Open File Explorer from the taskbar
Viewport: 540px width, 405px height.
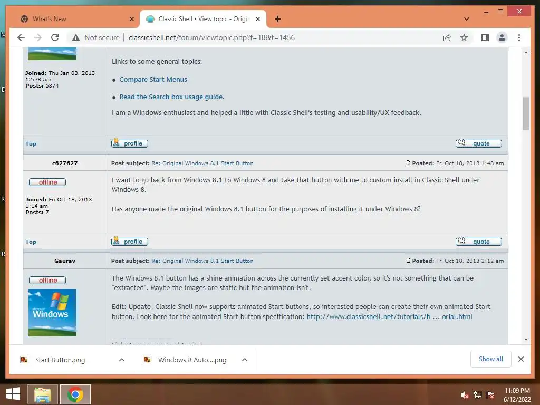[x=43, y=394]
